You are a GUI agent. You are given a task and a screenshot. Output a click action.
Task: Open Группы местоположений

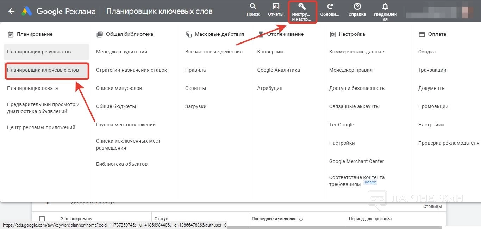pyautogui.click(x=126, y=125)
